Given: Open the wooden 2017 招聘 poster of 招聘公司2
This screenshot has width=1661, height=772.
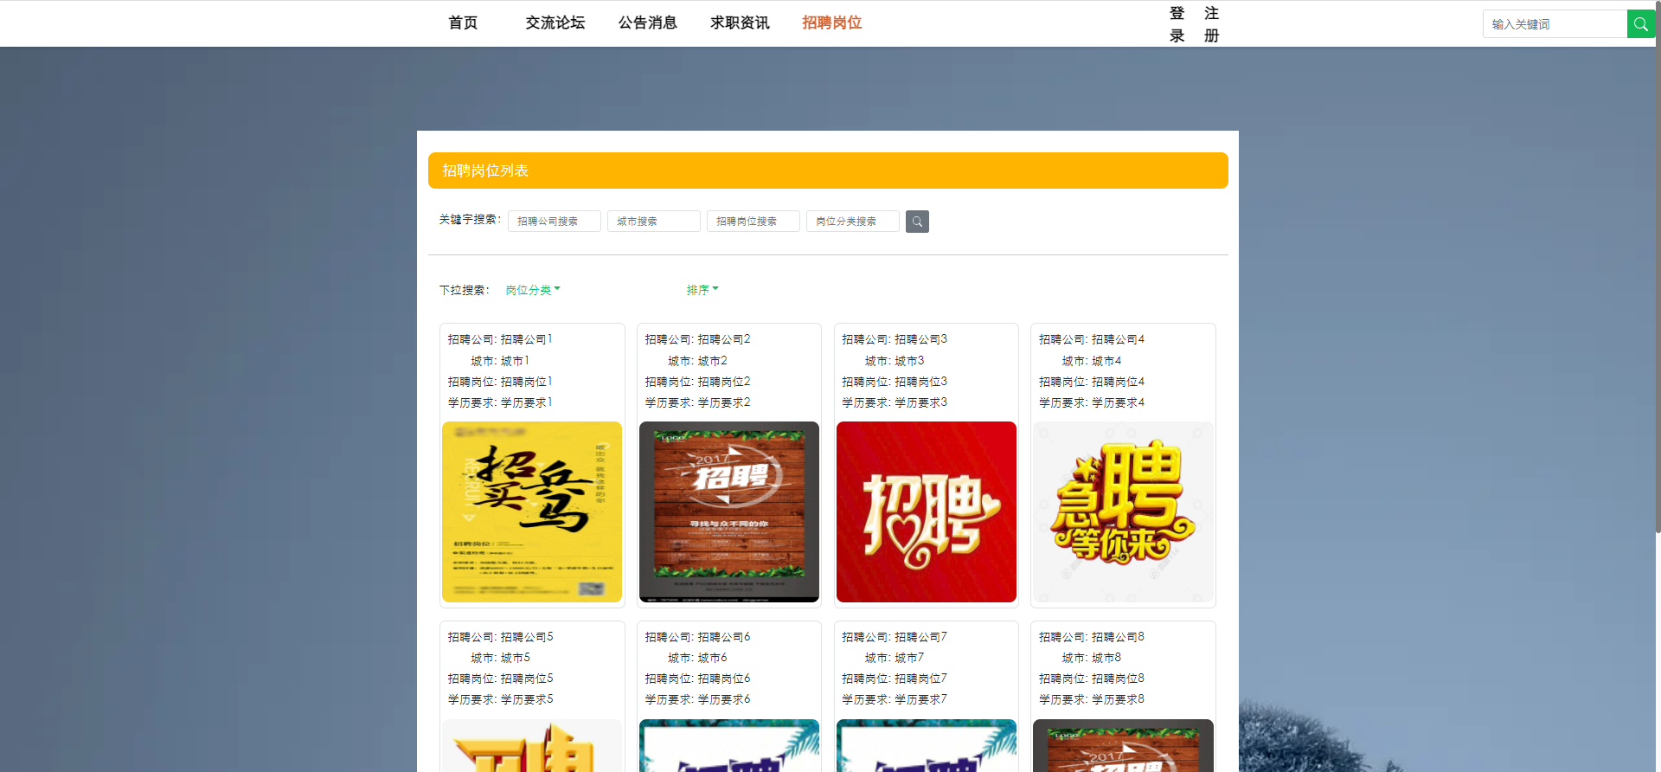Looking at the screenshot, I should (729, 511).
